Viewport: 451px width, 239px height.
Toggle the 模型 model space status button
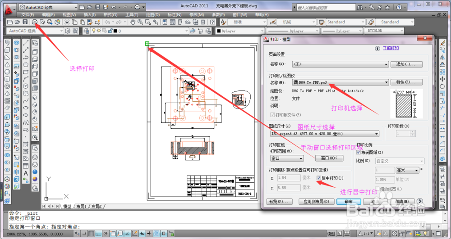pos(331,234)
